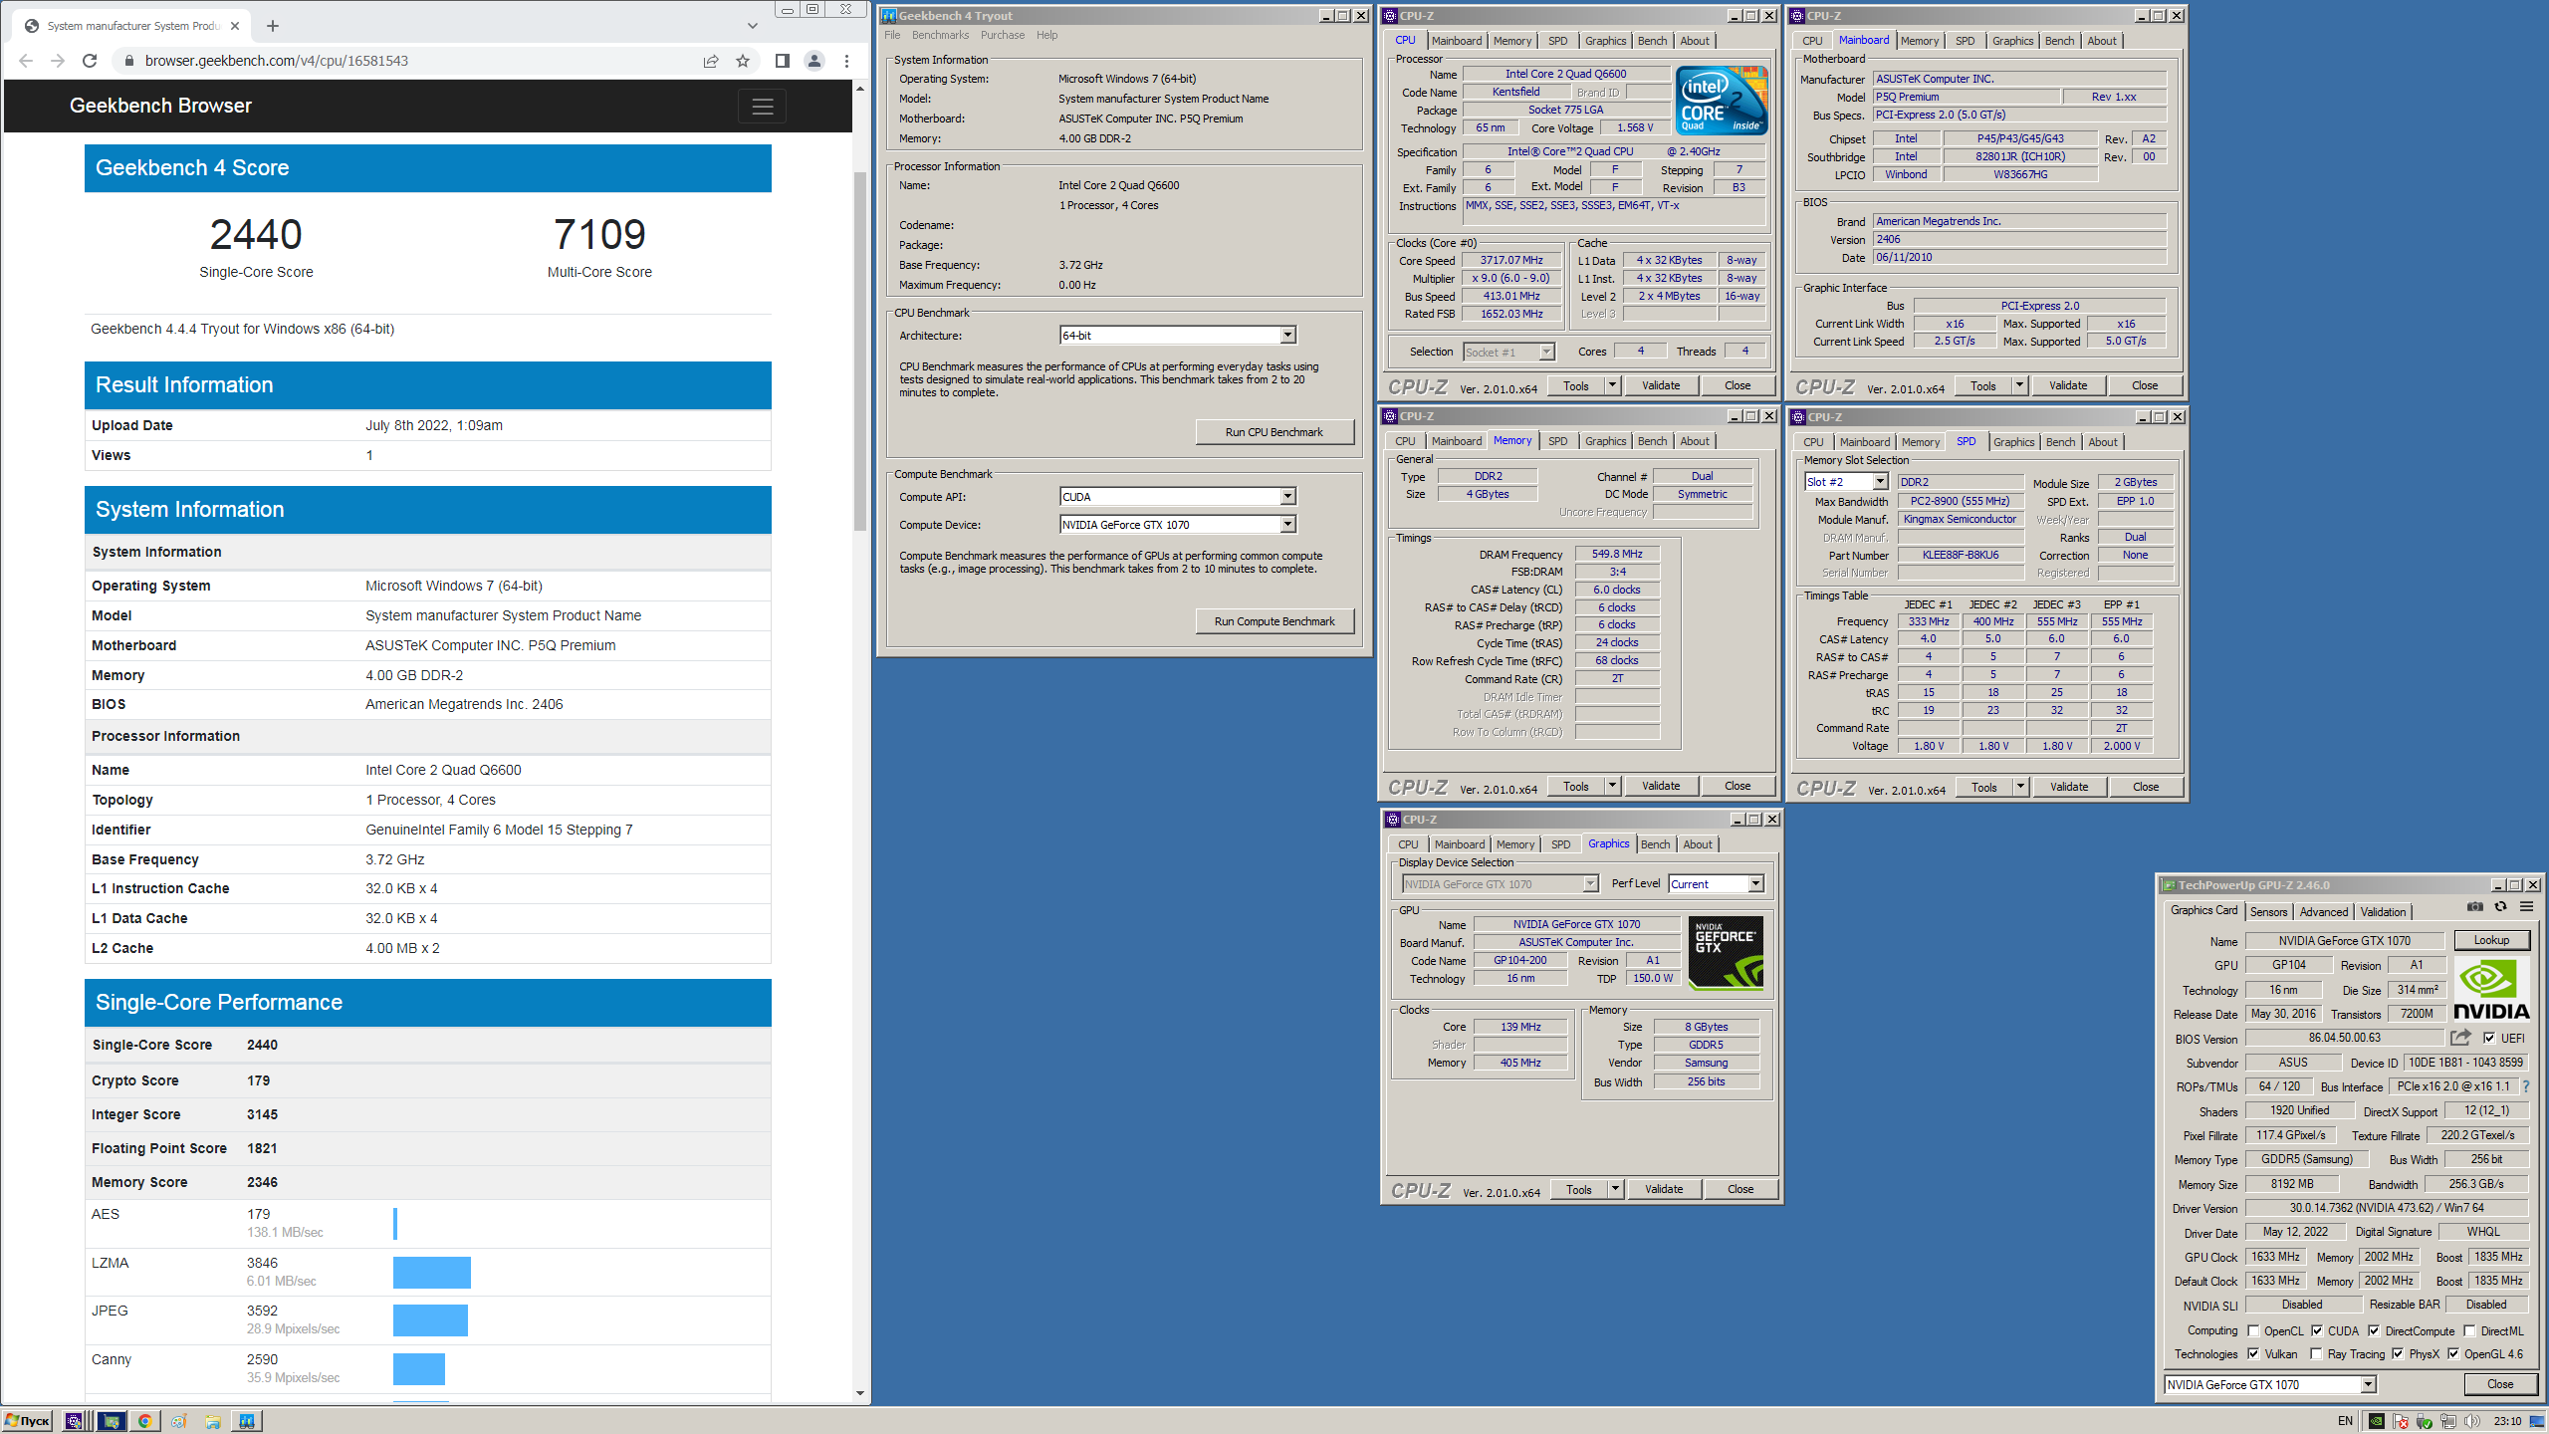The image size is (2549, 1434).
Task: Open the Chrome three-dot menu
Action: [846, 61]
